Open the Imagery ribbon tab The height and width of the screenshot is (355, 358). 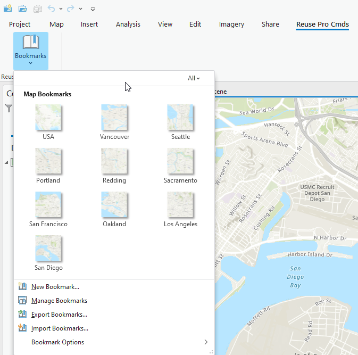point(231,24)
